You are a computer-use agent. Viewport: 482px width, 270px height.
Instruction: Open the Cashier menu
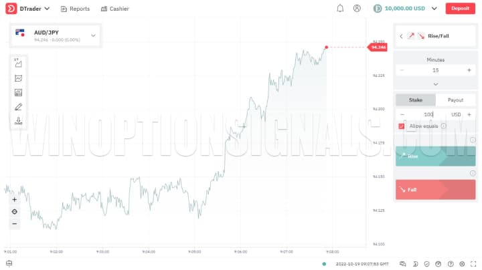tap(114, 9)
